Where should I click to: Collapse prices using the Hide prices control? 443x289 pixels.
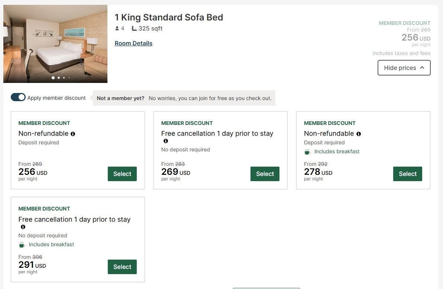point(404,68)
